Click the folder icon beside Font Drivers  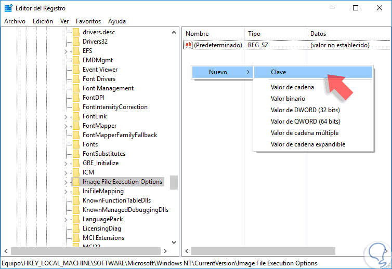point(75,79)
